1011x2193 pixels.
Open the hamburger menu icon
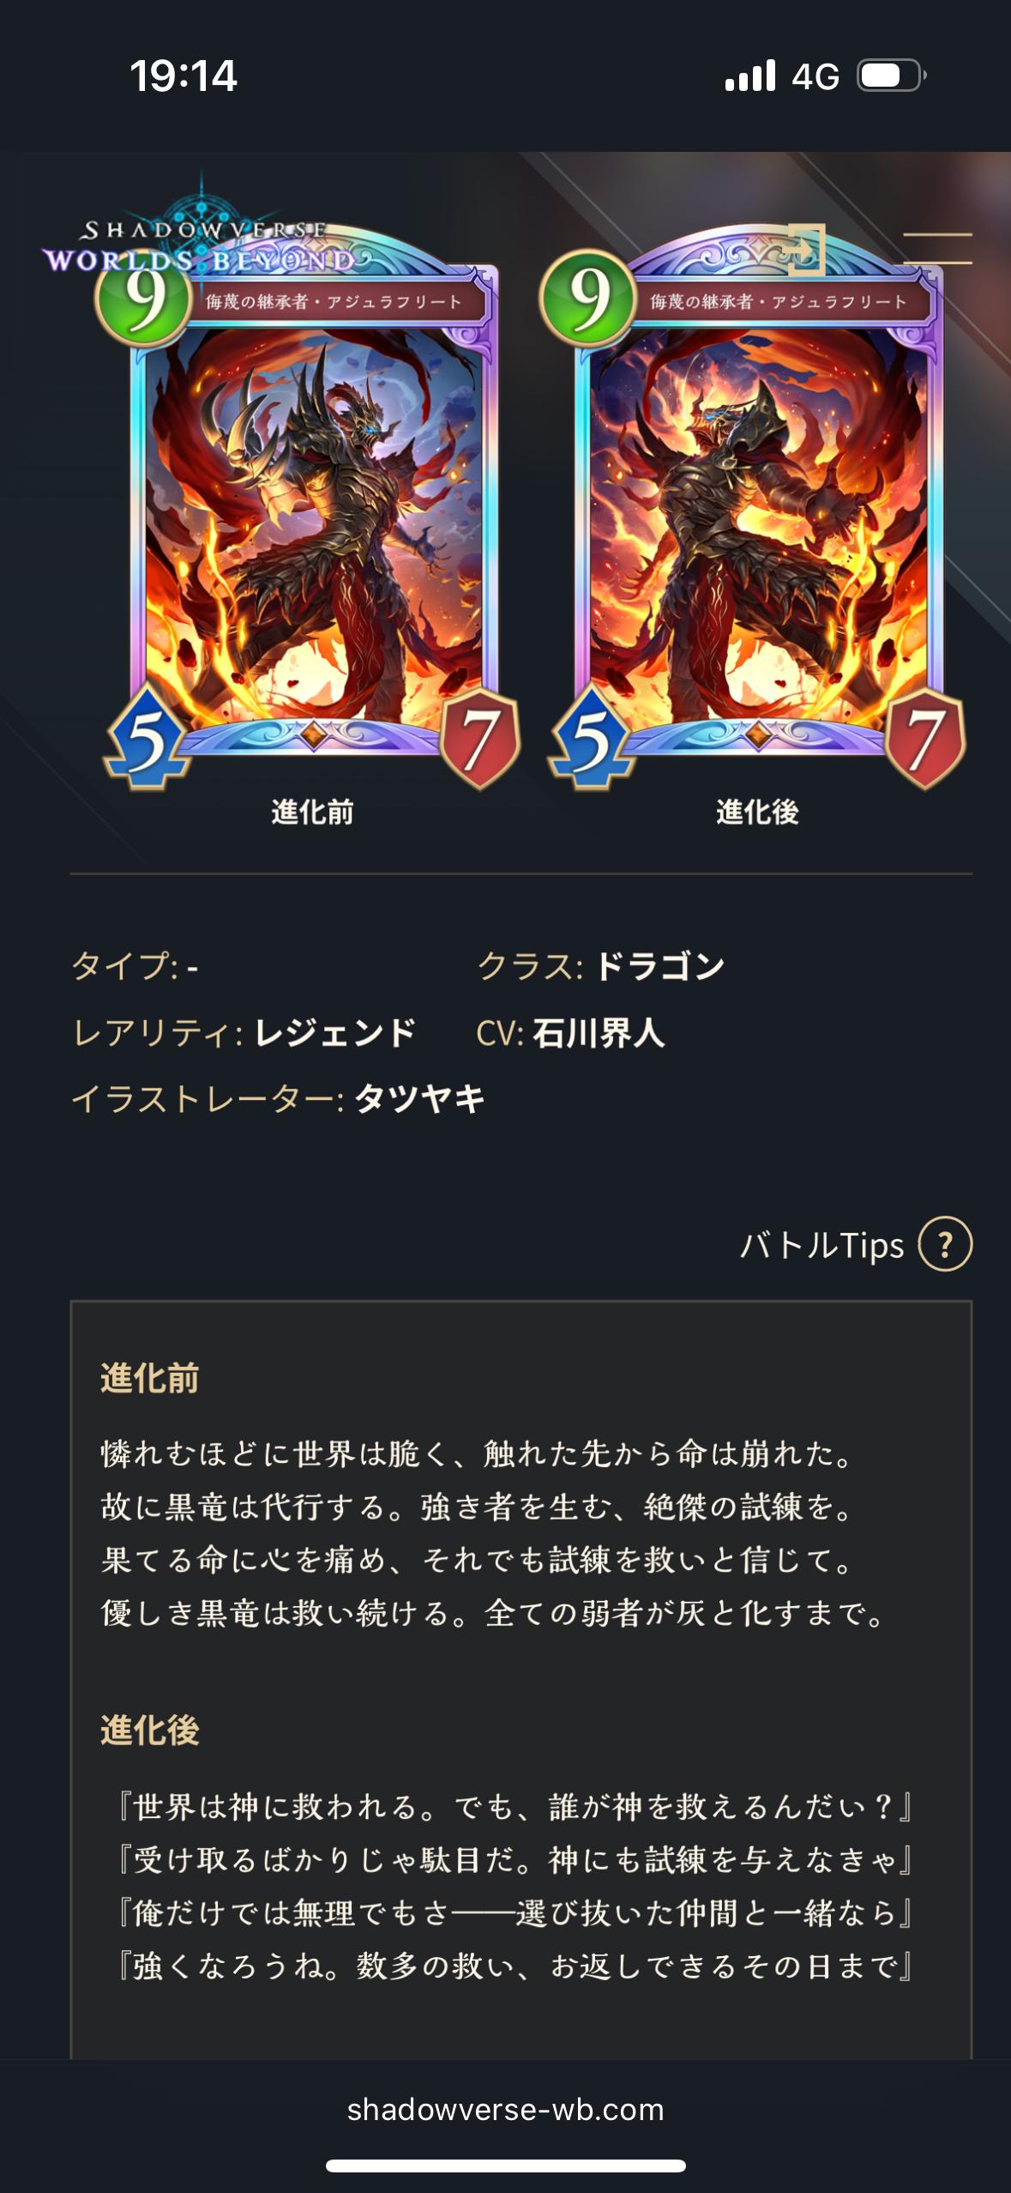click(937, 248)
